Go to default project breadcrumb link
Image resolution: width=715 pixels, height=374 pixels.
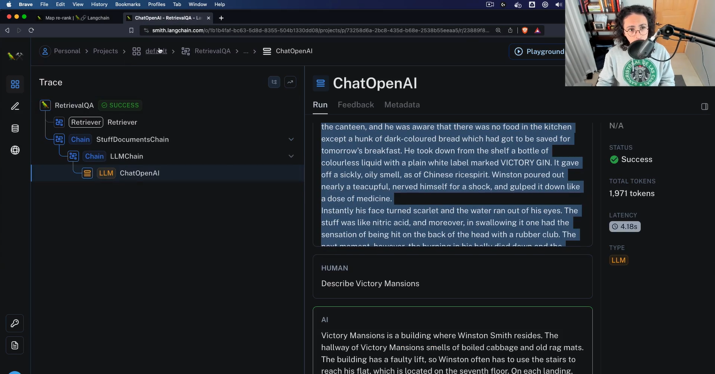pyautogui.click(x=156, y=51)
